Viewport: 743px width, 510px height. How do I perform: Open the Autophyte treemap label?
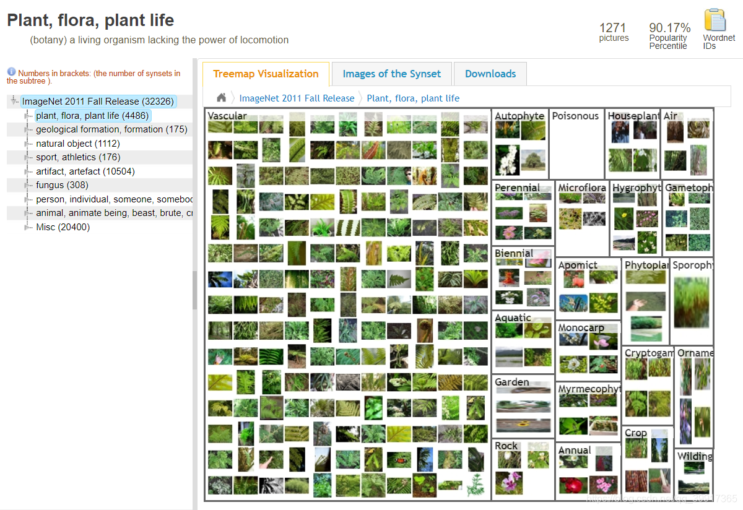(x=519, y=116)
